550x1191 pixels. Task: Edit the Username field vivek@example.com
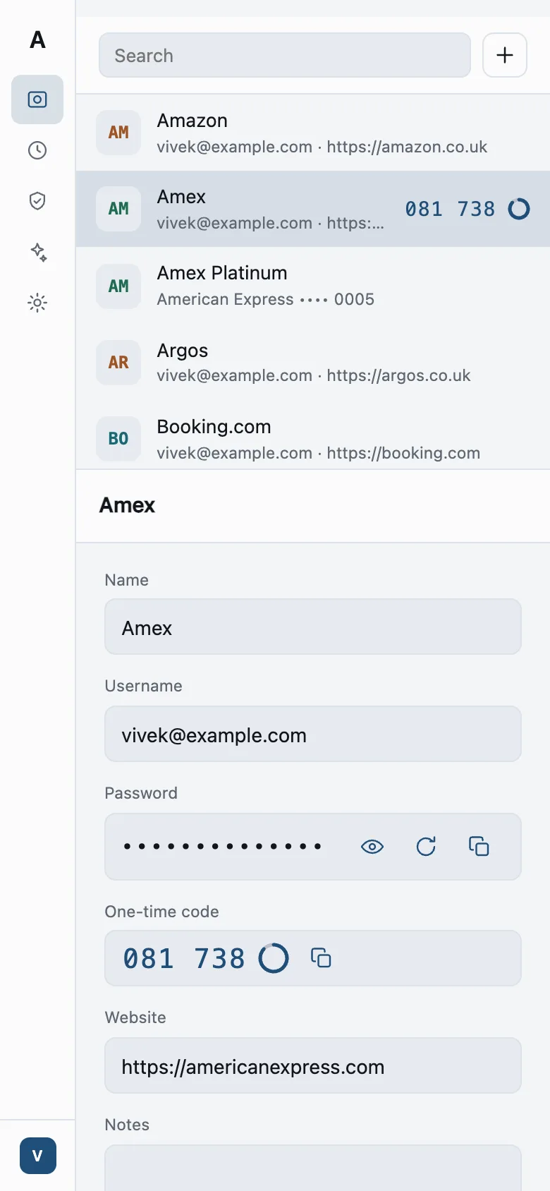(313, 734)
